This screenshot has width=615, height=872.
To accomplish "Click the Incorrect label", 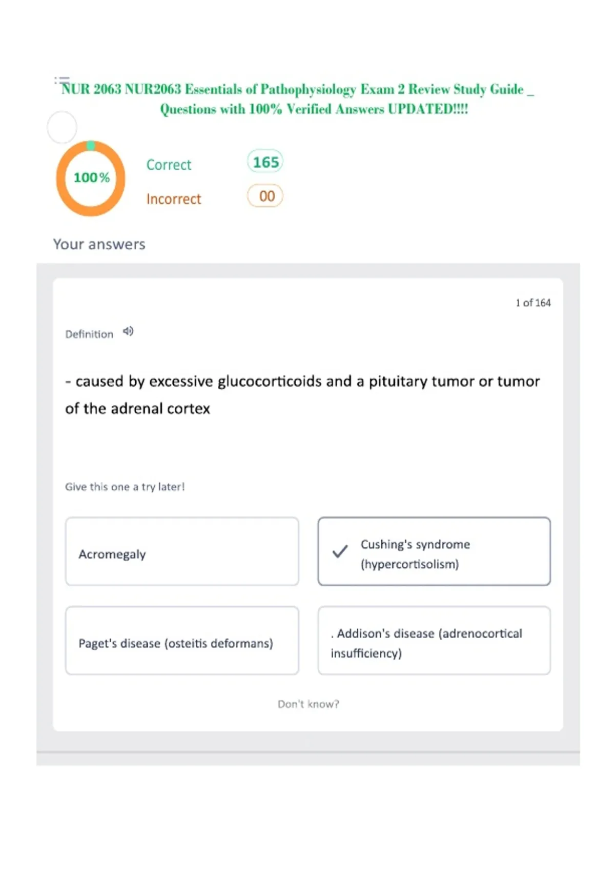I will [174, 199].
